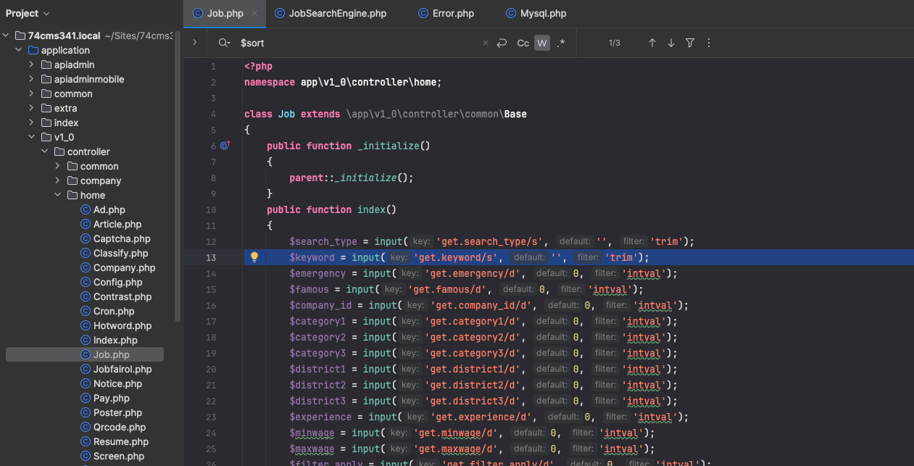
Task: Click the 1/3 search match counter
Action: (x=614, y=43)
